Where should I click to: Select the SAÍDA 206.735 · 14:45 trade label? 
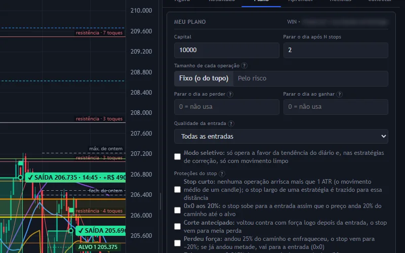tap(75, 178)
